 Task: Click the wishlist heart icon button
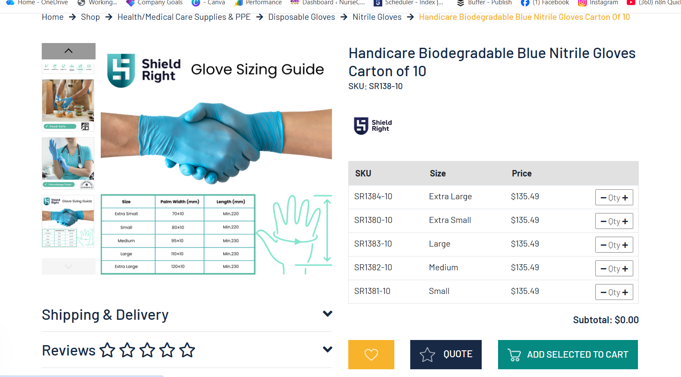pyautogui.click(x=371, y=355)
